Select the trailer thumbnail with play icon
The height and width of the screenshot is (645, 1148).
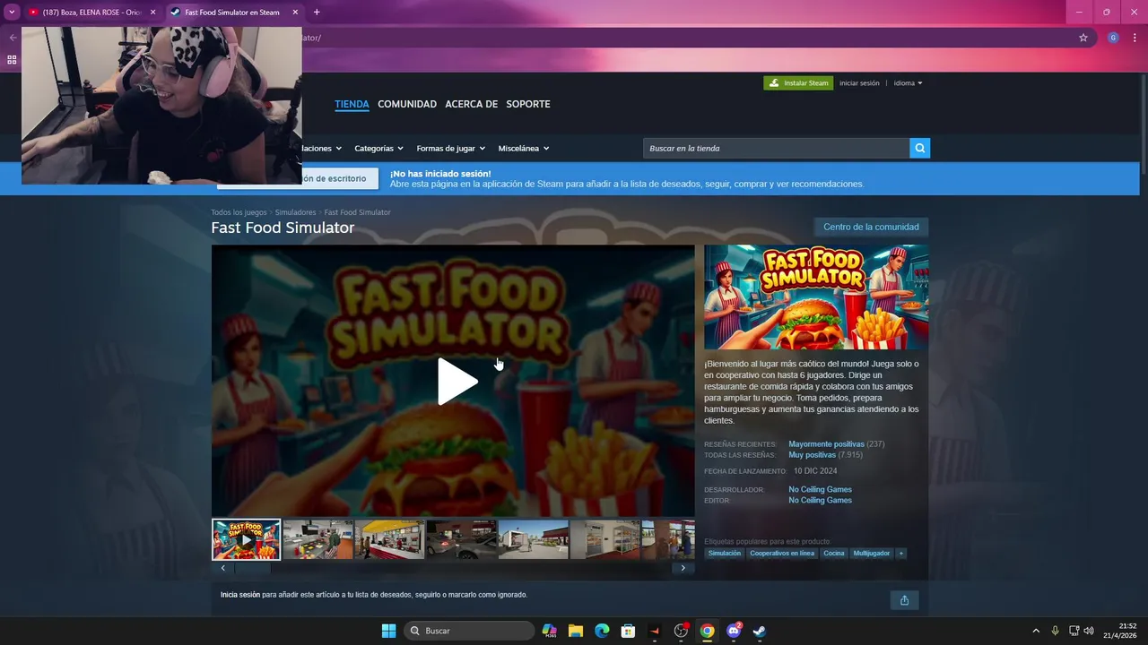tap(246, 539)
